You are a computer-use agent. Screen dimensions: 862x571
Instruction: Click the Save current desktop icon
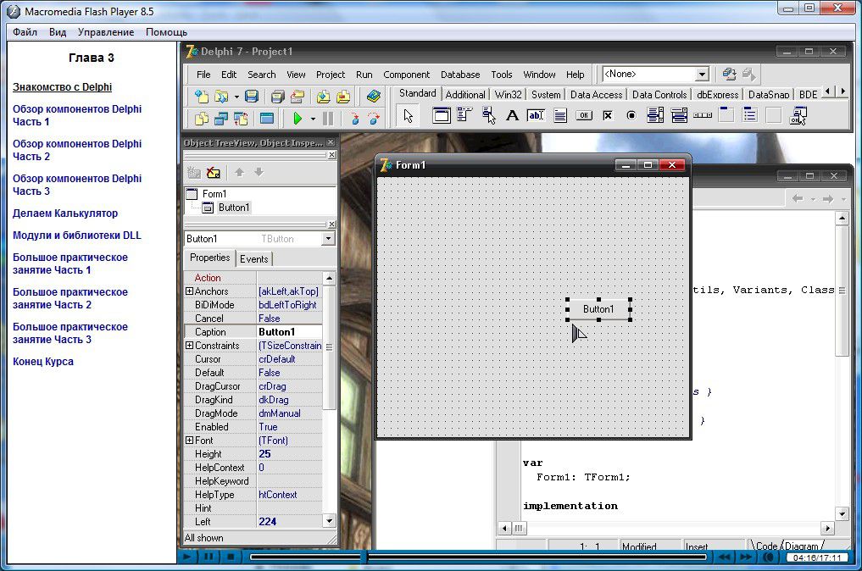729,74
